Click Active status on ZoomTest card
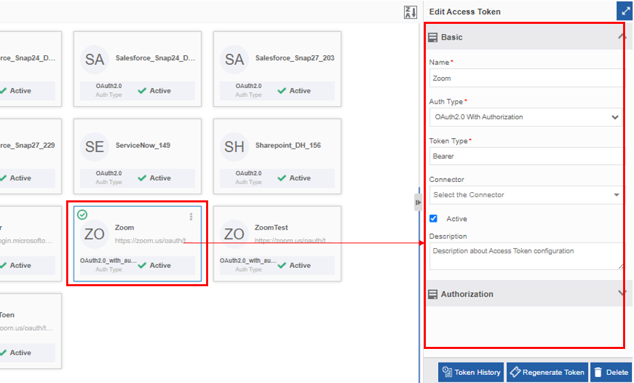This screenshot has width=634, height=383. 294,265
